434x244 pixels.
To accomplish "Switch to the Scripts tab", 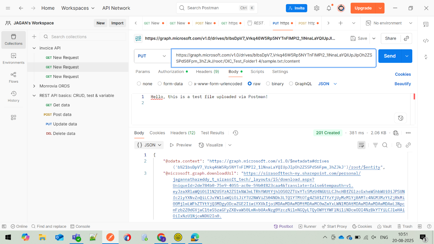I will tap(257, 72).
